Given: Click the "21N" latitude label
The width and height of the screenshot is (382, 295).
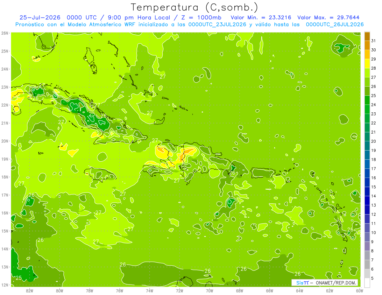Looking at the screenshot, I should [4, 123].
